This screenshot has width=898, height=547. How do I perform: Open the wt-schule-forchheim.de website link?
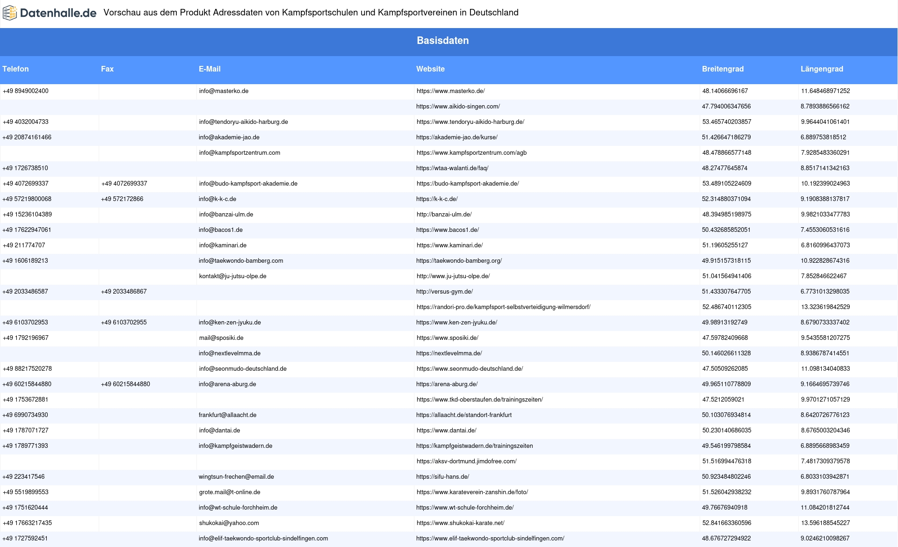click(465, 508)
